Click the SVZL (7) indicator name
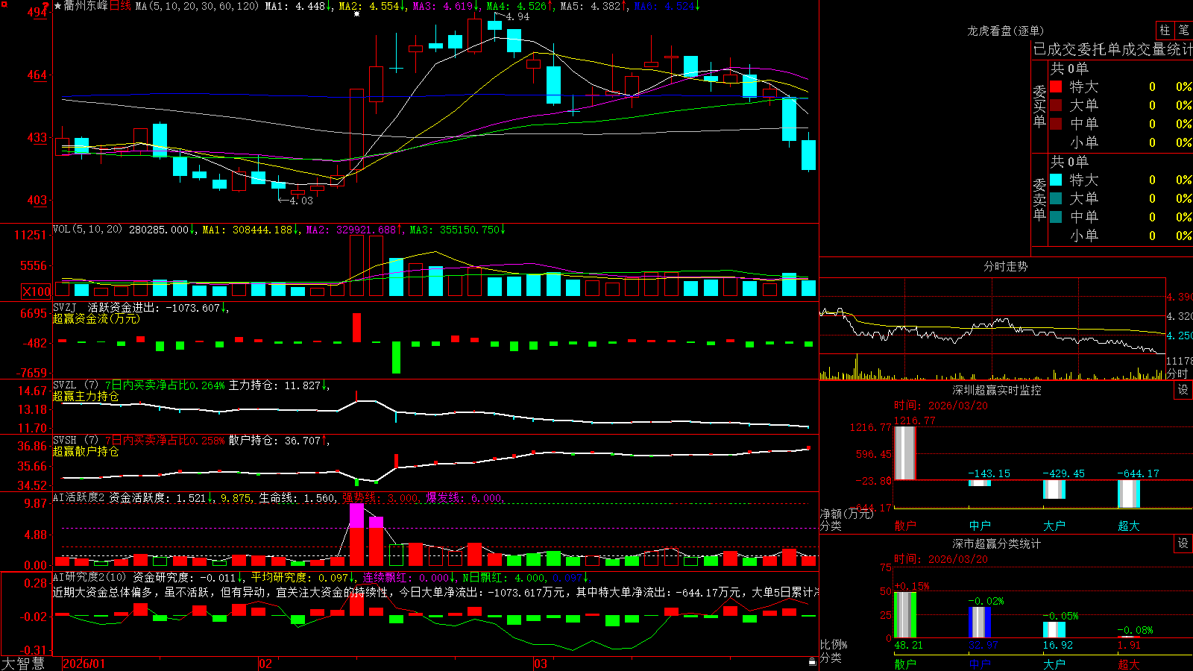 click(x=75, y=385)
